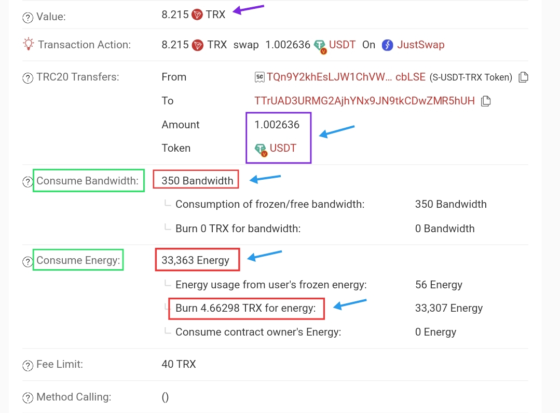
Task: Open the TTrUAD3URMG2AjhYNx9JN9tkCDwZMR5hUH address link
Action: click(x=364, y=101)
